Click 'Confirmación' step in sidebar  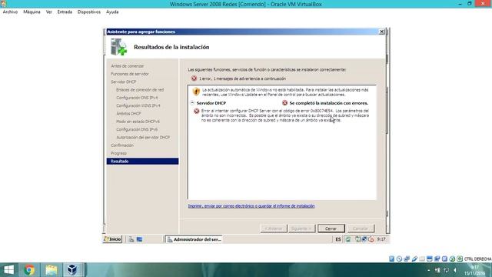tap(122, 145)
